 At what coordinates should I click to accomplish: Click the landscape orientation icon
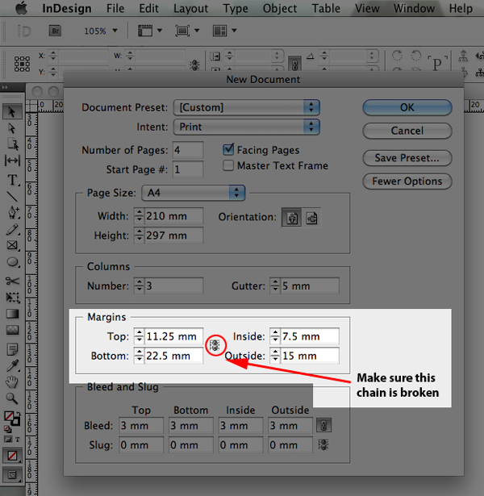[311, 218]
